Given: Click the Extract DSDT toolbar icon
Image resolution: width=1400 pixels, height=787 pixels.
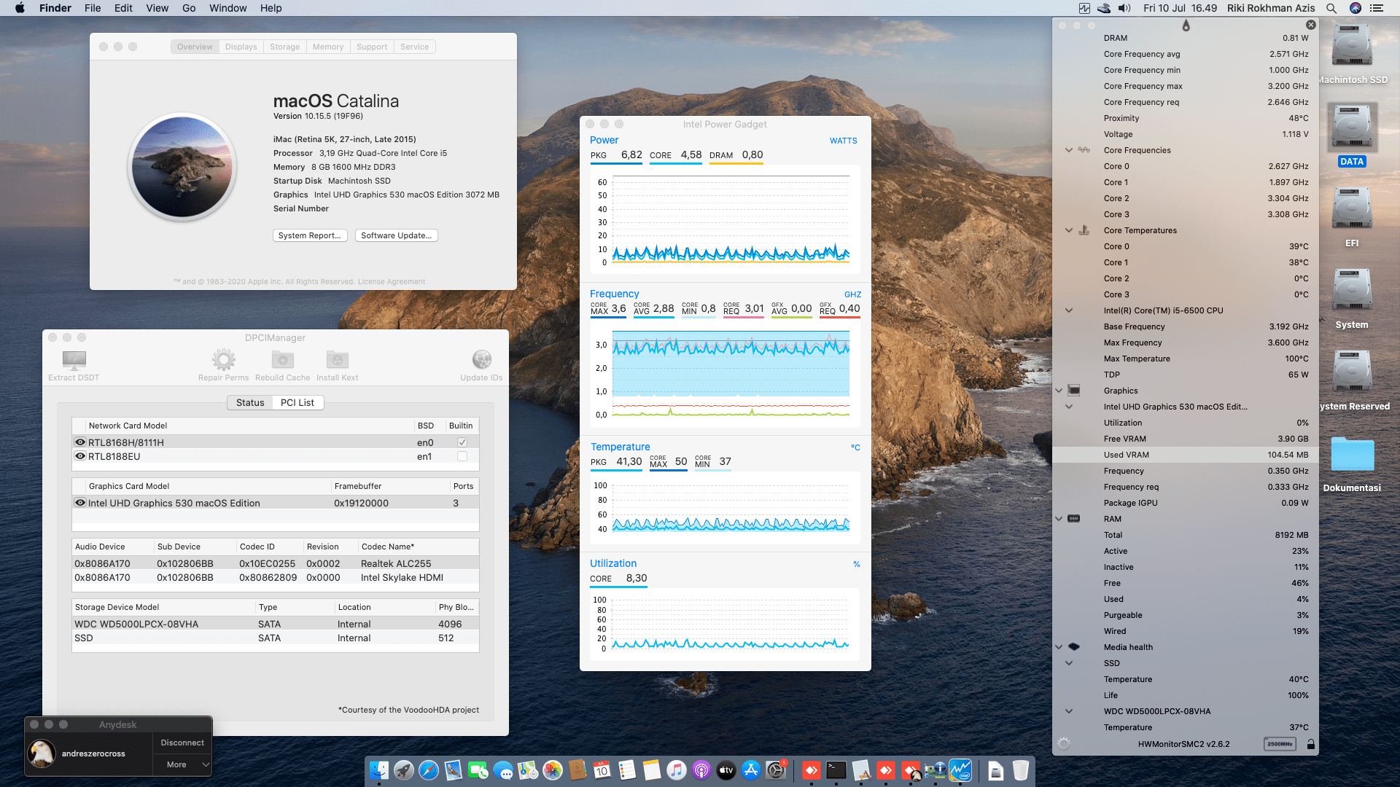Looking at the screenshot, I should pos(74,360).
